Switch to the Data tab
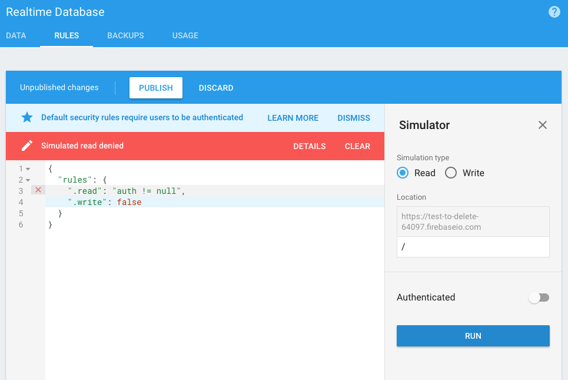Image resolution: width=568 pixels, height=380 pixels. pos(16,35)
